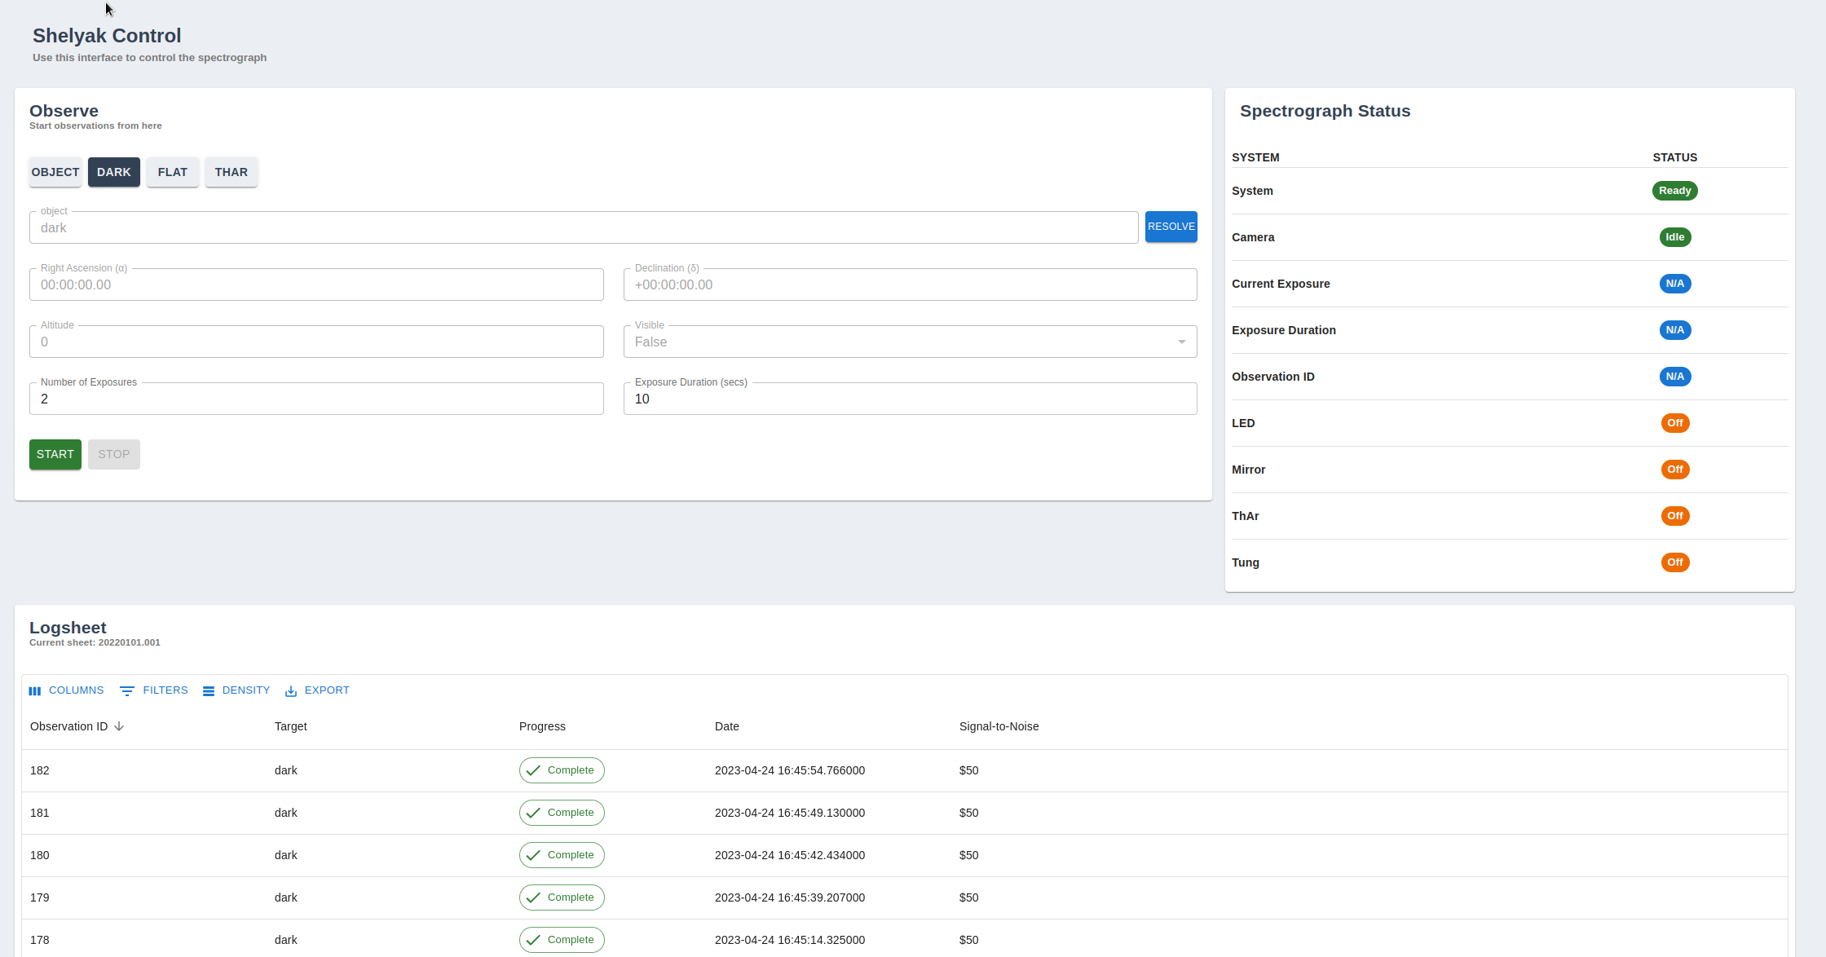
Task: Select observation ID 179 cell
Action: (40, 897)
